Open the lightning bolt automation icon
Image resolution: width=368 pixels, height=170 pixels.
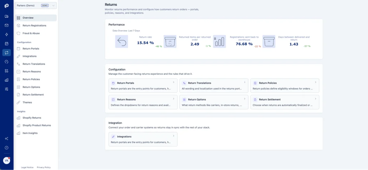click(6, 35)
